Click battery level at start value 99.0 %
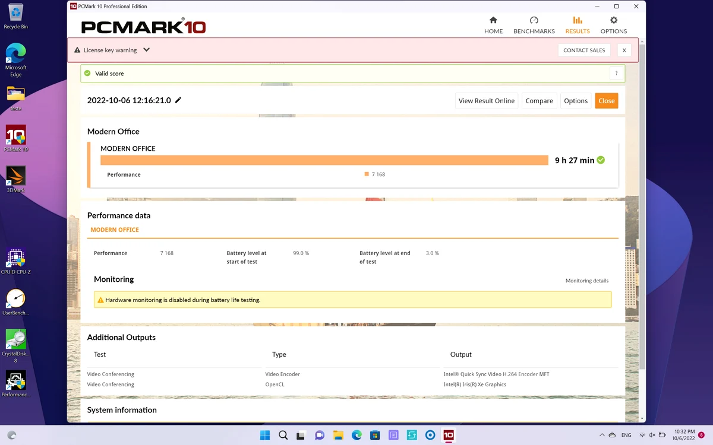713x445 pixels. click(301, 253)
